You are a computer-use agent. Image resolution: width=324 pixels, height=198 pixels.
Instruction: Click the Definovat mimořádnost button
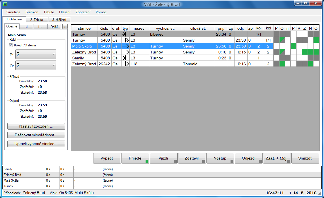point(36,135)
